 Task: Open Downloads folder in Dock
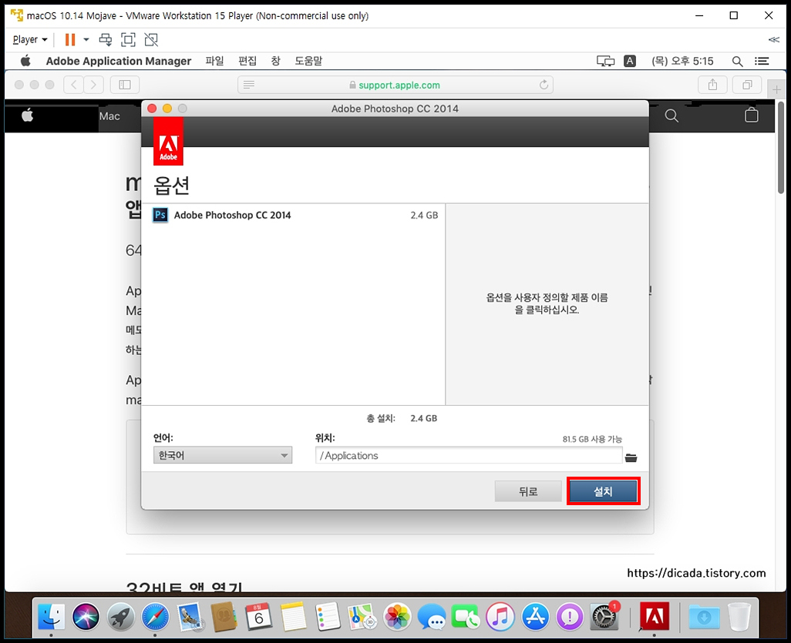[x=704, y=616]
